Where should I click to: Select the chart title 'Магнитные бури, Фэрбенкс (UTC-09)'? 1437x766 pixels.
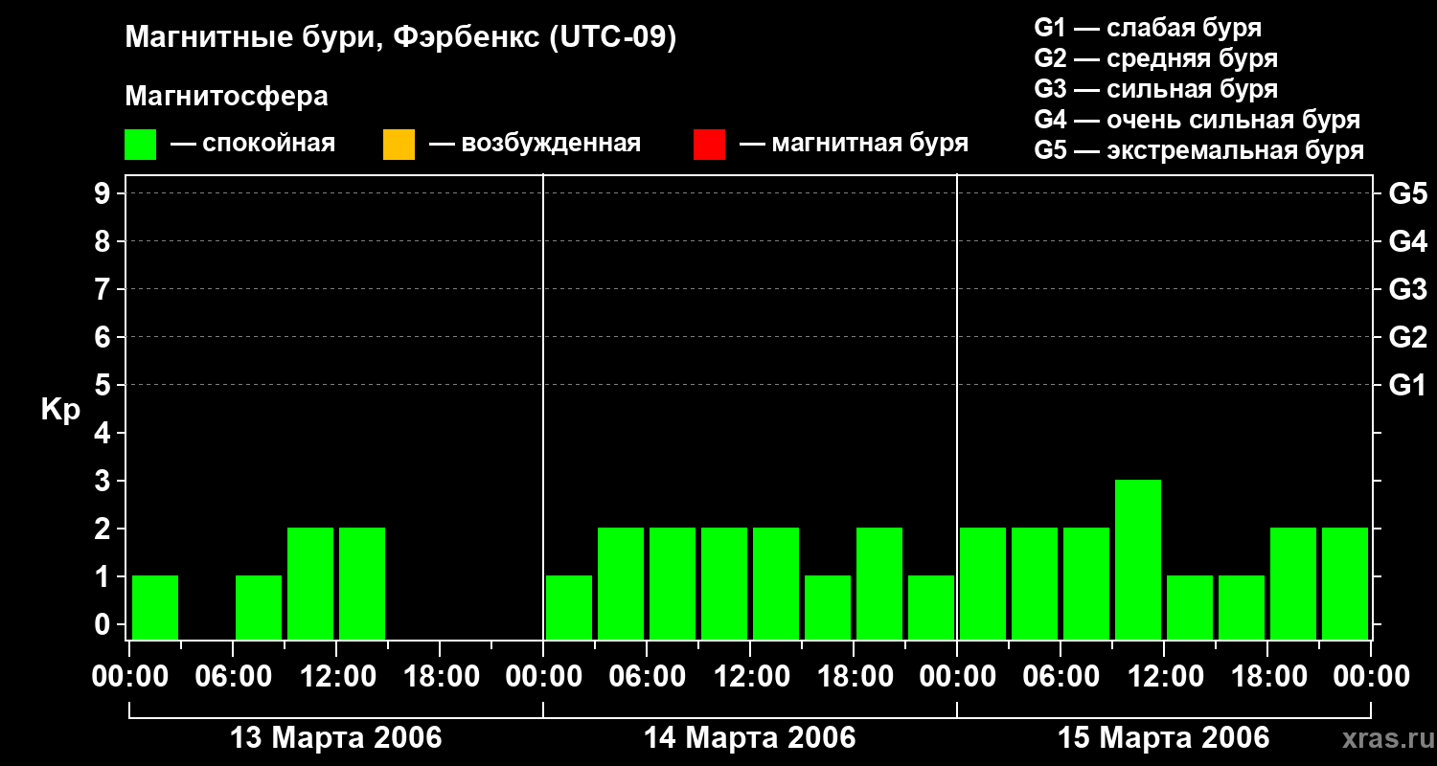click(x=401, y=38)
